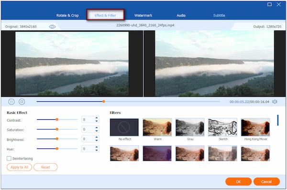287x190 pixels.
Task: Apply the Sketch filter
Action: click(x=222, y=127)
